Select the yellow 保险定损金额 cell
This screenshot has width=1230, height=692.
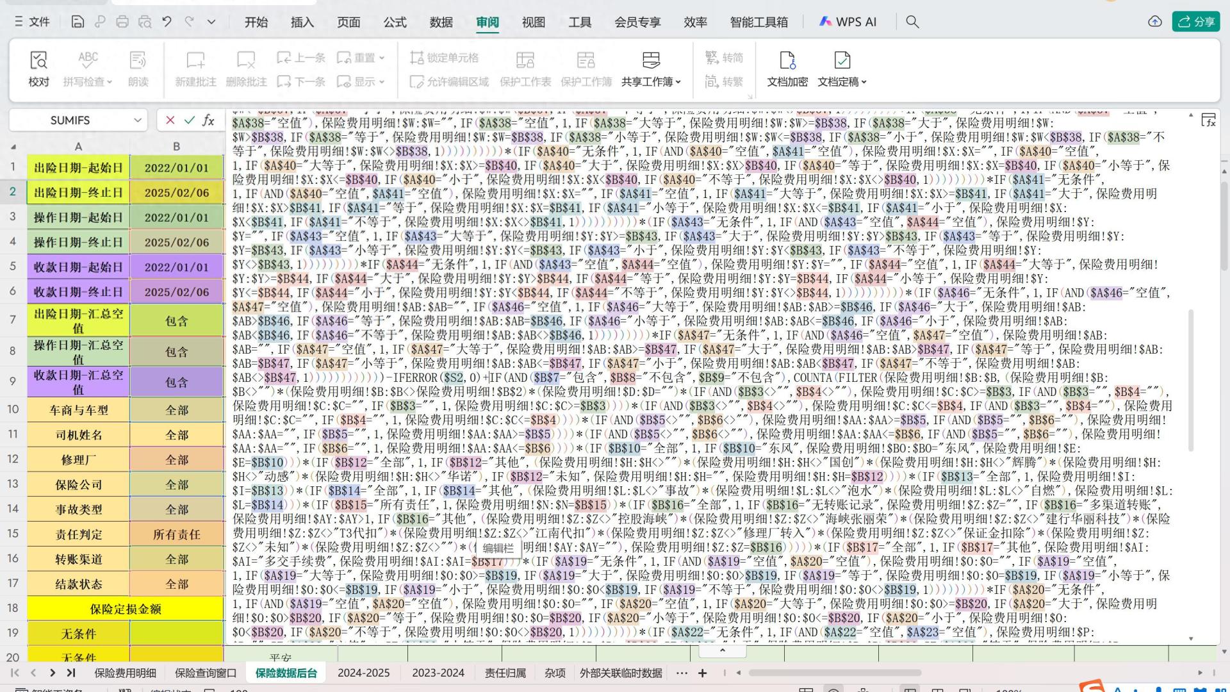(126, 609)
